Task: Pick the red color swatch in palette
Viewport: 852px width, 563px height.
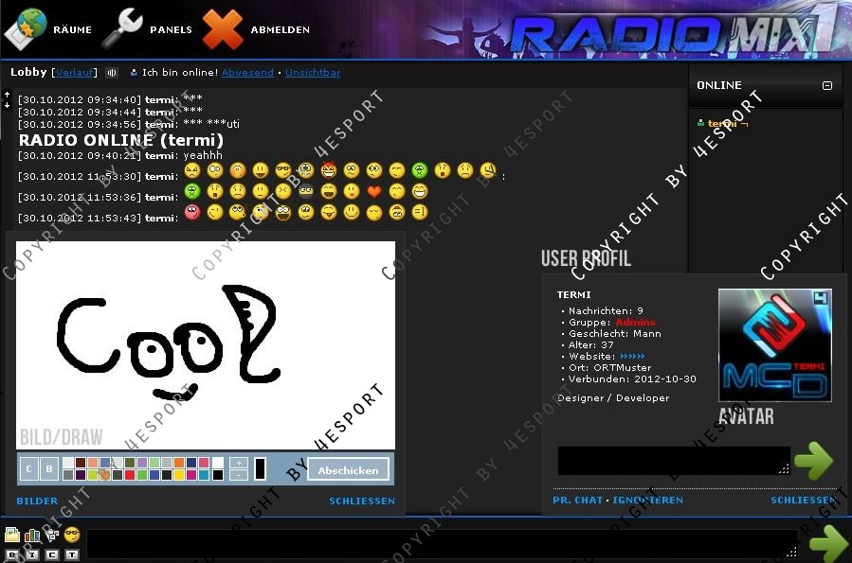Action: (x=130, y=475)
